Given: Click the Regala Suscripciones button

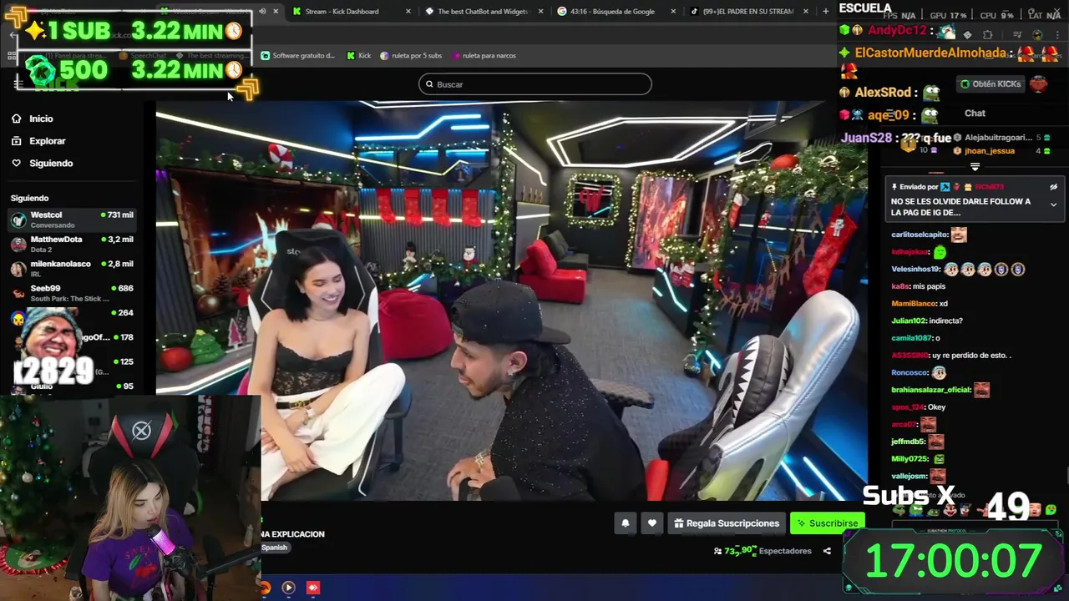Looking at the screenshot, I should [x=727, y=523].
